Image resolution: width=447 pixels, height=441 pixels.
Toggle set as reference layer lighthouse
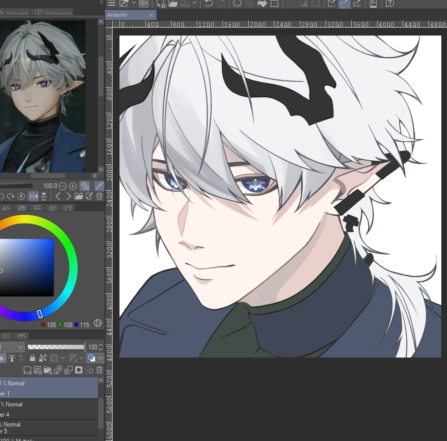tap(12, 358)
